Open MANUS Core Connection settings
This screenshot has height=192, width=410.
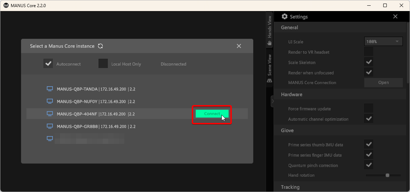point(383,83)
